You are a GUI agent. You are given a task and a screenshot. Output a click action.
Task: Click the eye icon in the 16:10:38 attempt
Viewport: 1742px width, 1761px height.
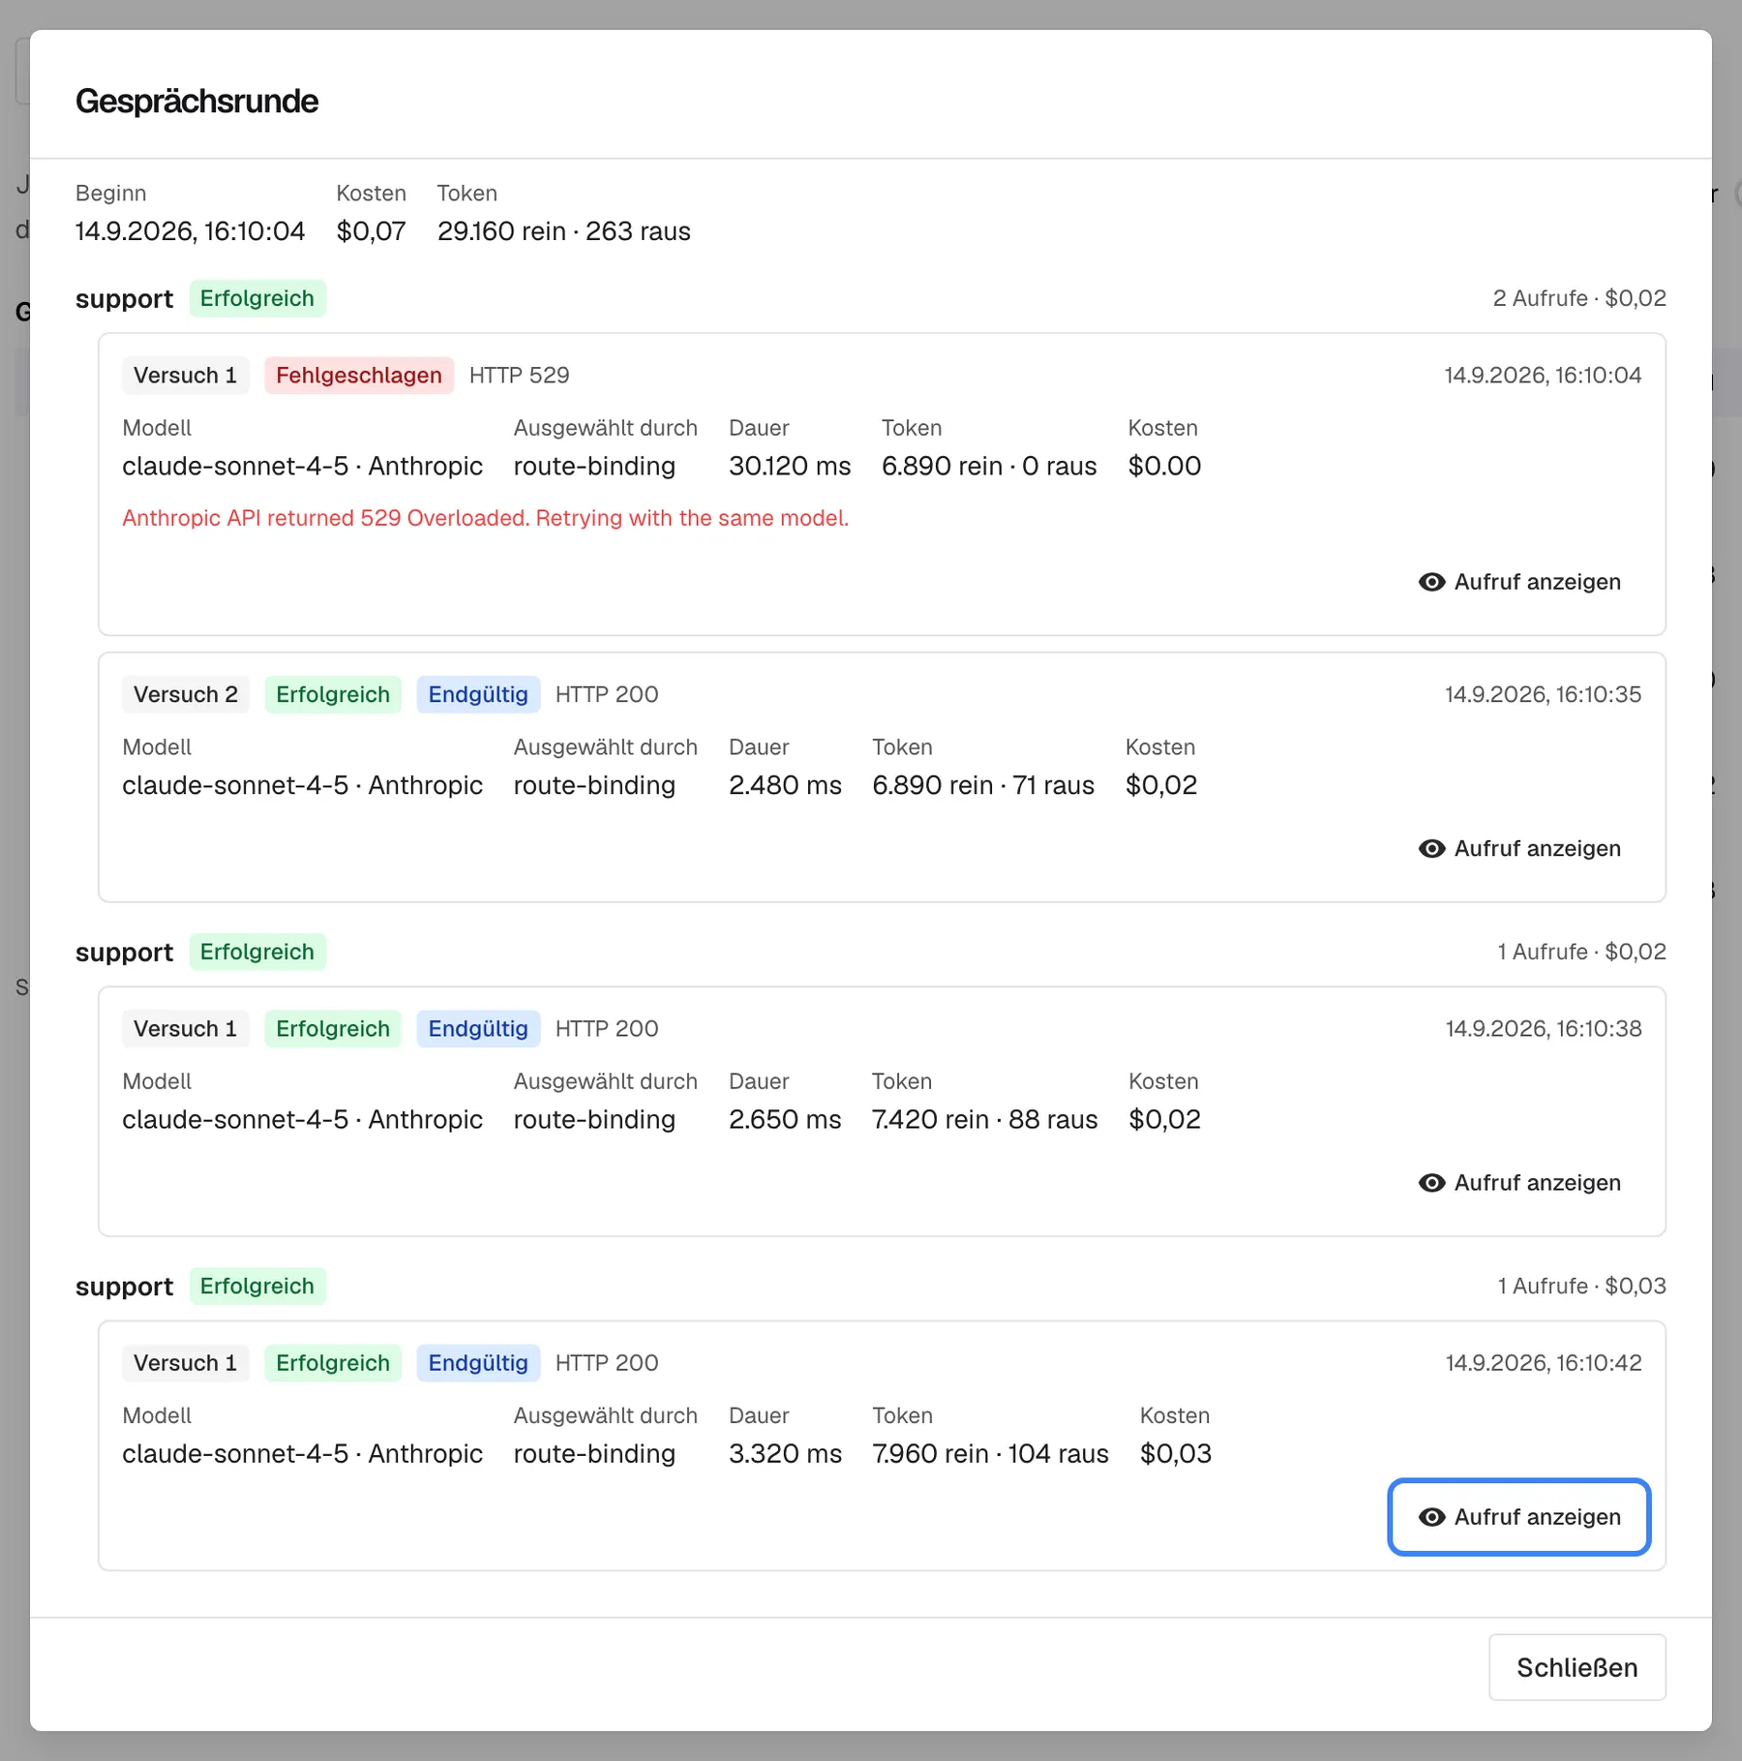point(1431,1182)
